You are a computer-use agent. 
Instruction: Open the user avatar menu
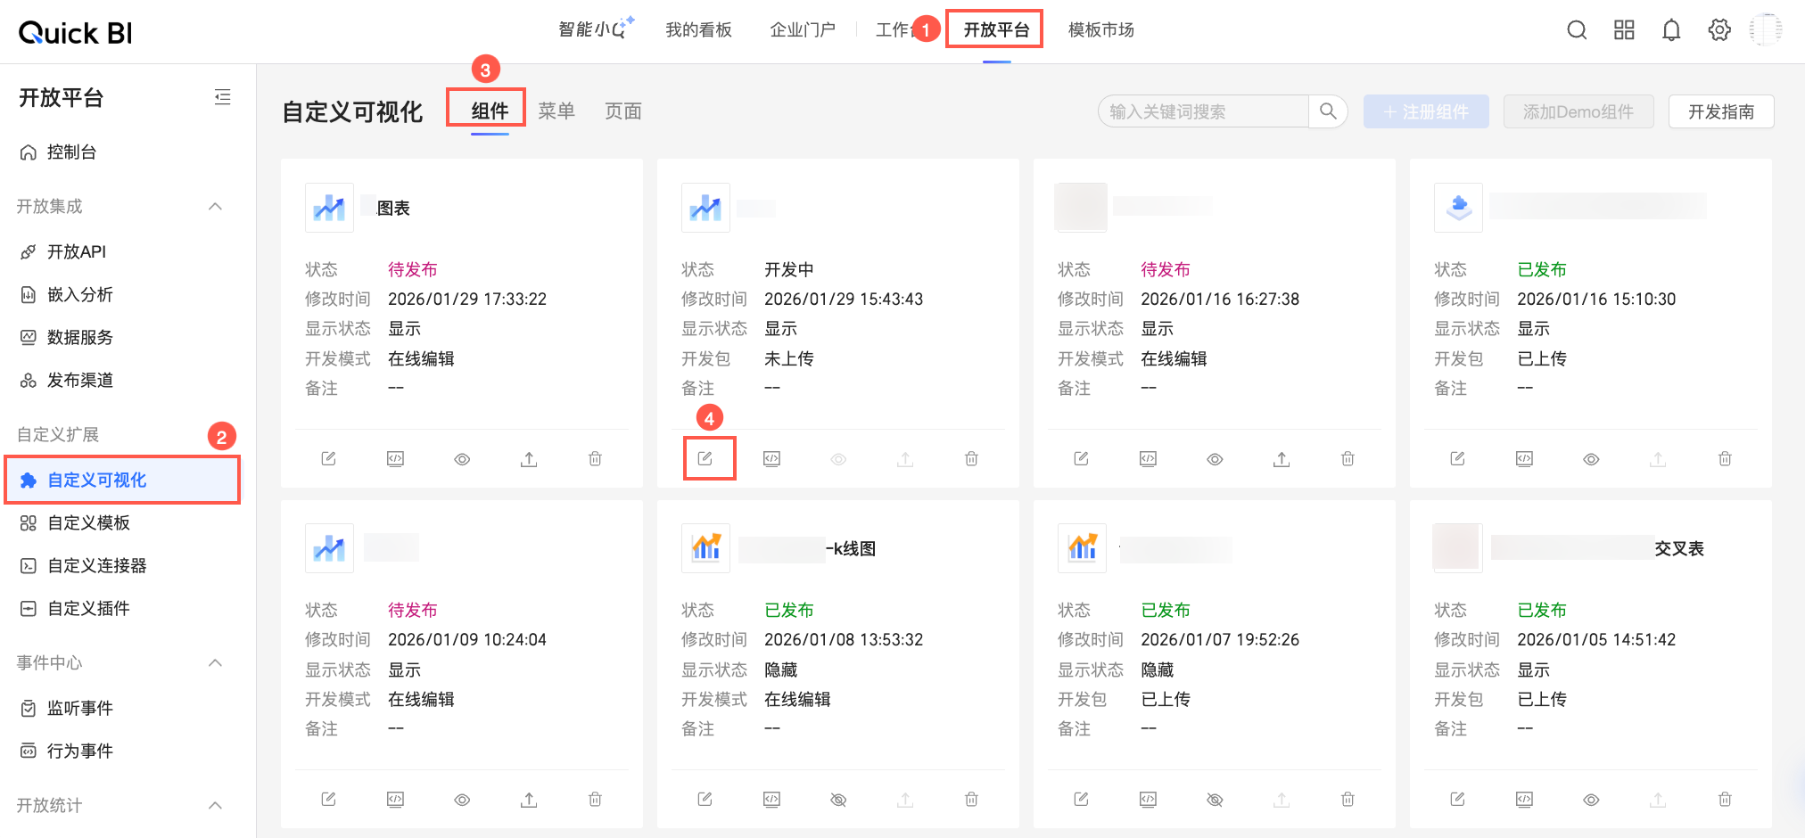coord(1766,30)
